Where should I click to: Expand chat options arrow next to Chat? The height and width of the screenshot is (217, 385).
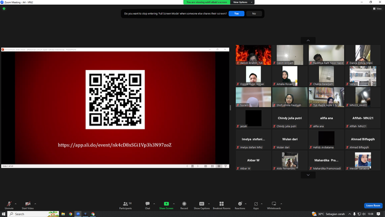point(154,204)
